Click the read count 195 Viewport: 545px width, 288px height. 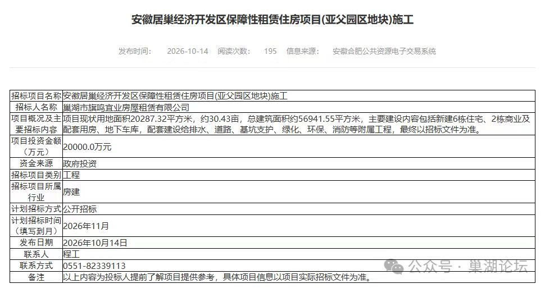[270, 52]
